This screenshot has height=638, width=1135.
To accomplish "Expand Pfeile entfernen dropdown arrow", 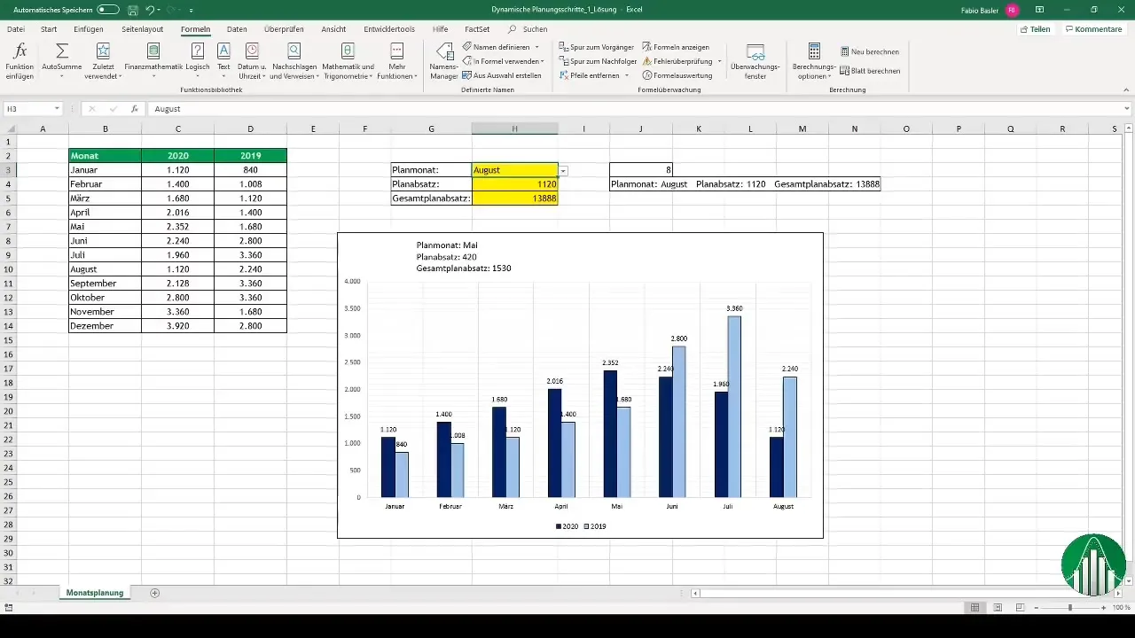I will tap(626, 75).
